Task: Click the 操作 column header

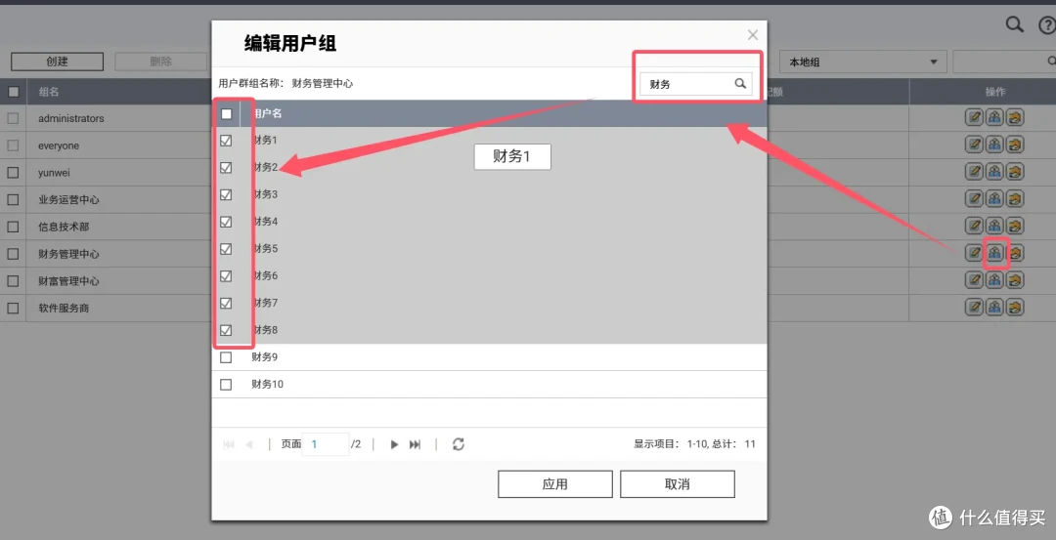Action: 994,92
